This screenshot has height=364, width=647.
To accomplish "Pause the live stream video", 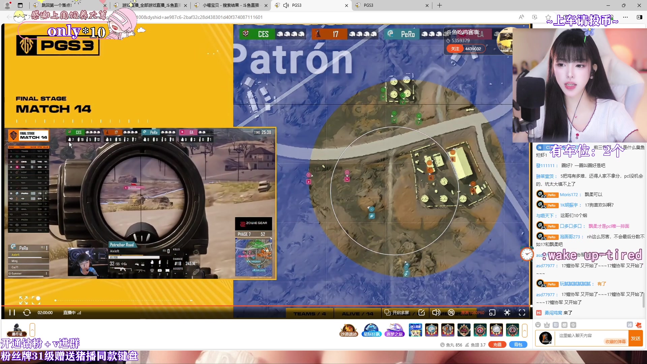I will pyautogui.click(x=12, y=312).
